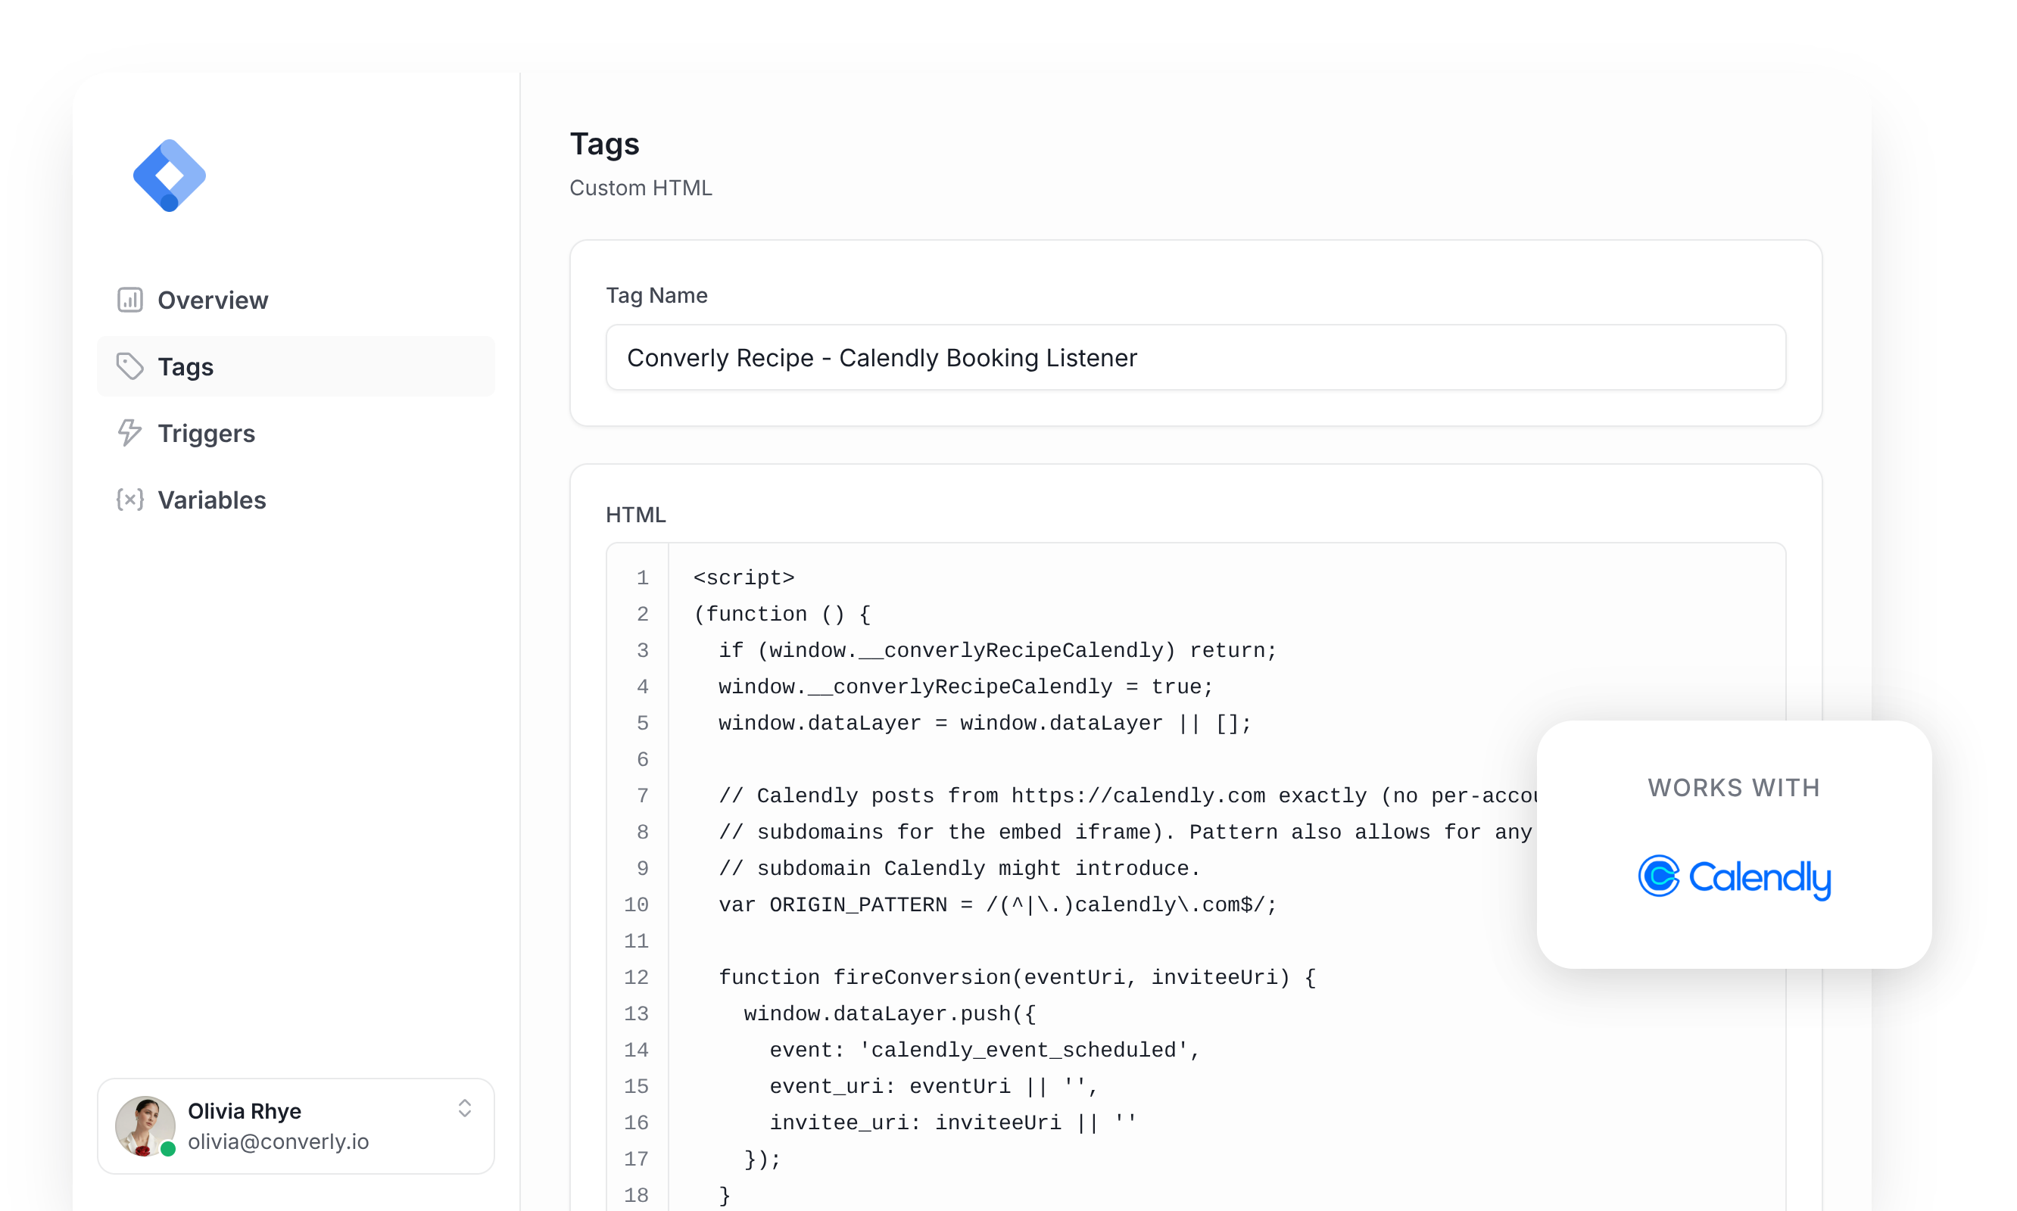The image size is (2017, 1211).
Task: Click the 'subdomains for the embed iframe' comment
Action: tap(1125, 832)
